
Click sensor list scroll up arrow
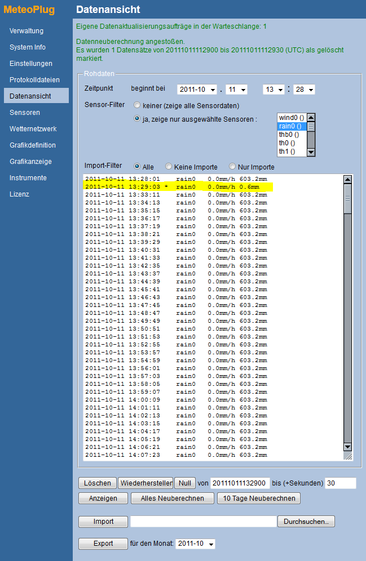[311, 117]
